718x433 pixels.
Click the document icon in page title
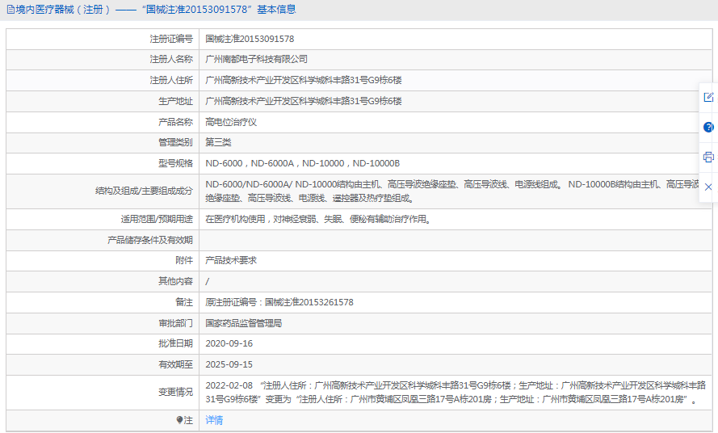[10, 10]
